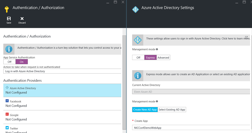The width and height of the screenshot is (252, 133).
Task: Click the Azure AD Settings blade icon
Action: pos(136,9)
